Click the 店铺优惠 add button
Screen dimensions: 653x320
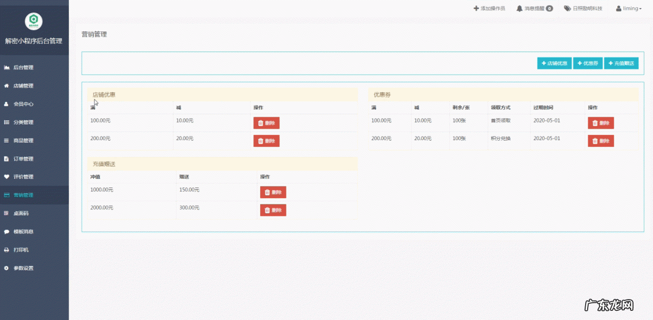pyautogui.click(x=554, y=63)
